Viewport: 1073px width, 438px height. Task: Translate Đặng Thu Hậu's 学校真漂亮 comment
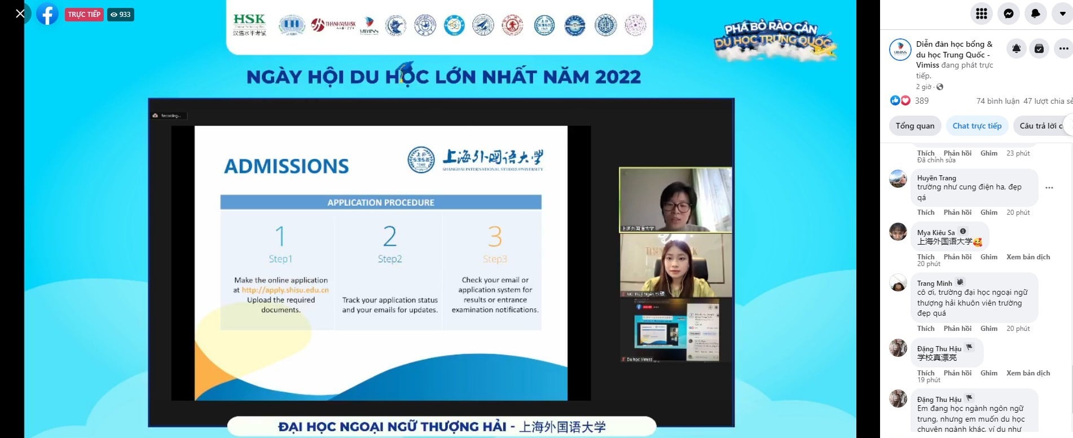(x=1028, y=373)
